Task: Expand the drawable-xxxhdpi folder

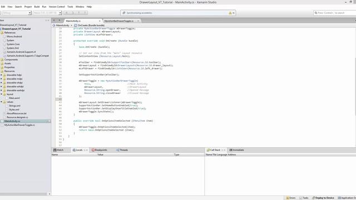Action: [x=1, y=91]
